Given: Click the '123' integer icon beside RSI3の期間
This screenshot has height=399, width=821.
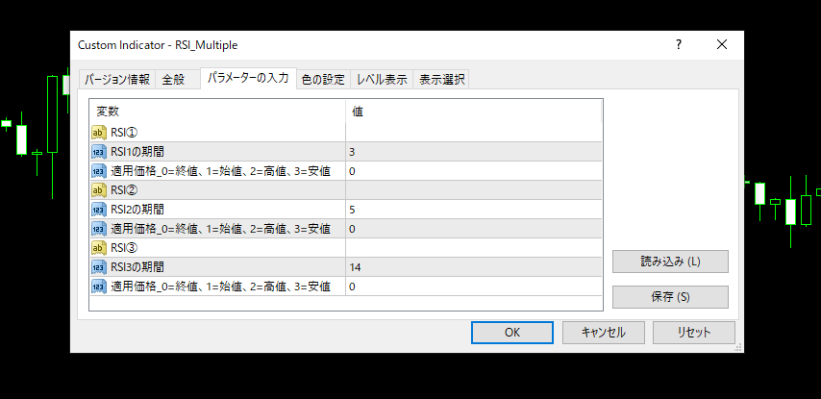Looking at the screenshot, I should point(99,267).
